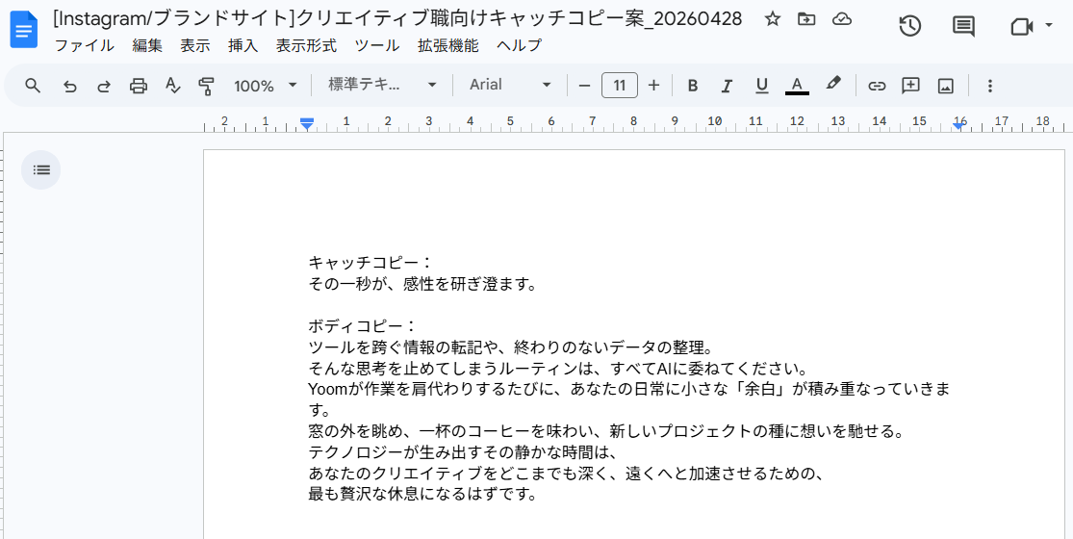Search the menus magnifier icon
This screenshot has width=1073, height=539.
coord(33,86)
